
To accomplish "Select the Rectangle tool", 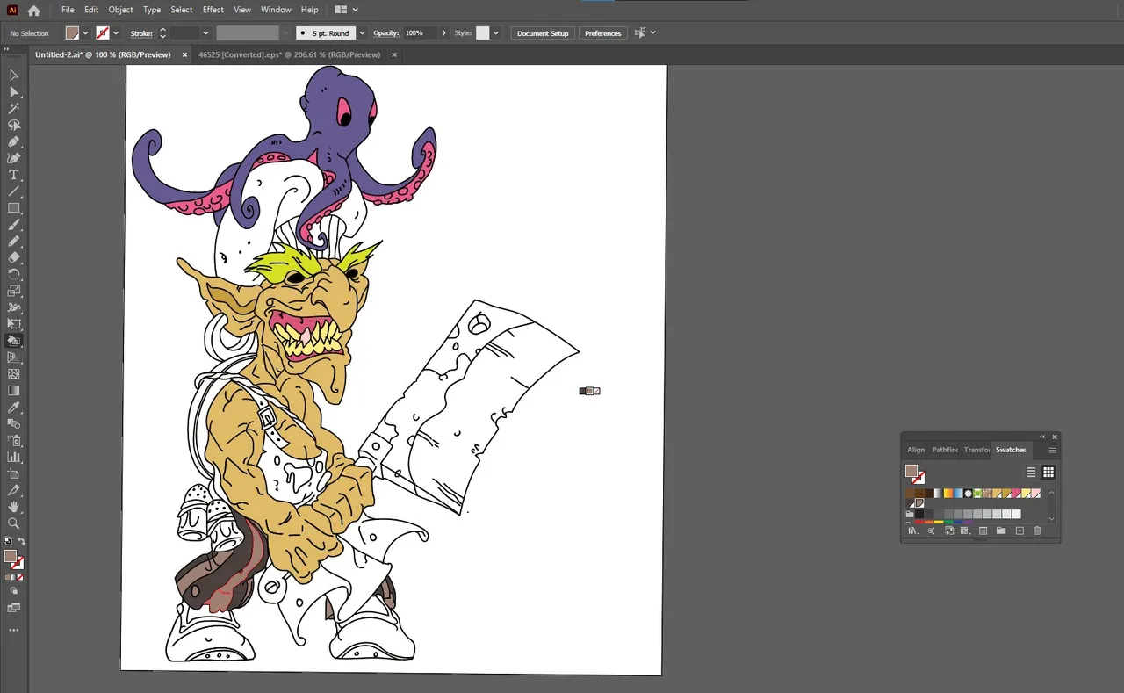I will pyautogui.click(x=14, y=208).
